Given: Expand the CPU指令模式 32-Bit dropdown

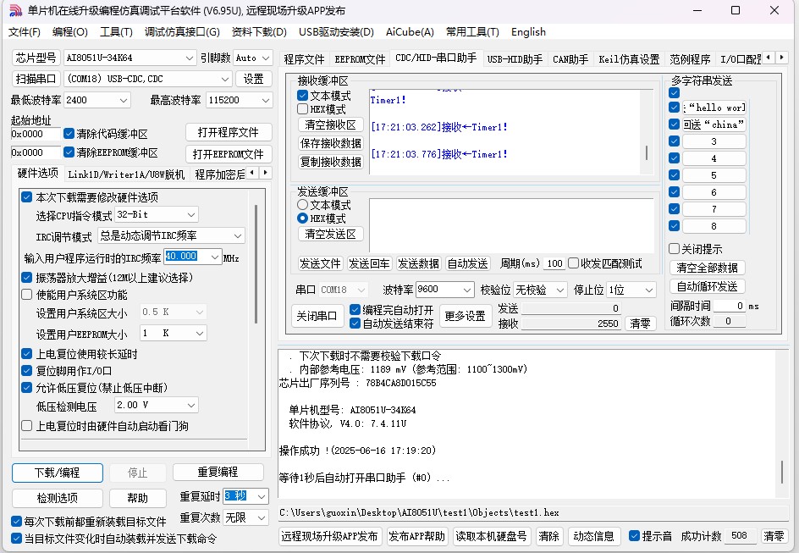Looking at the screenshot, I should coord(191,214).
